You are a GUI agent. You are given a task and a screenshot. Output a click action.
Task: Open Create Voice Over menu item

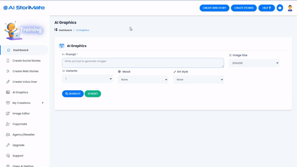coord(24,82)
